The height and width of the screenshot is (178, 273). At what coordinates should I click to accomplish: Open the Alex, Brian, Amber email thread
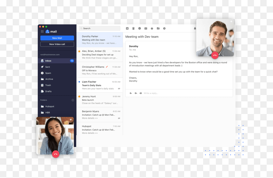[100, 54]
